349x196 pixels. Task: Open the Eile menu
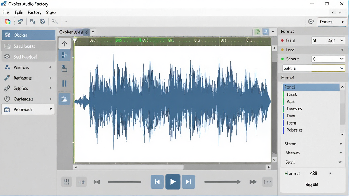coord(6,12)
